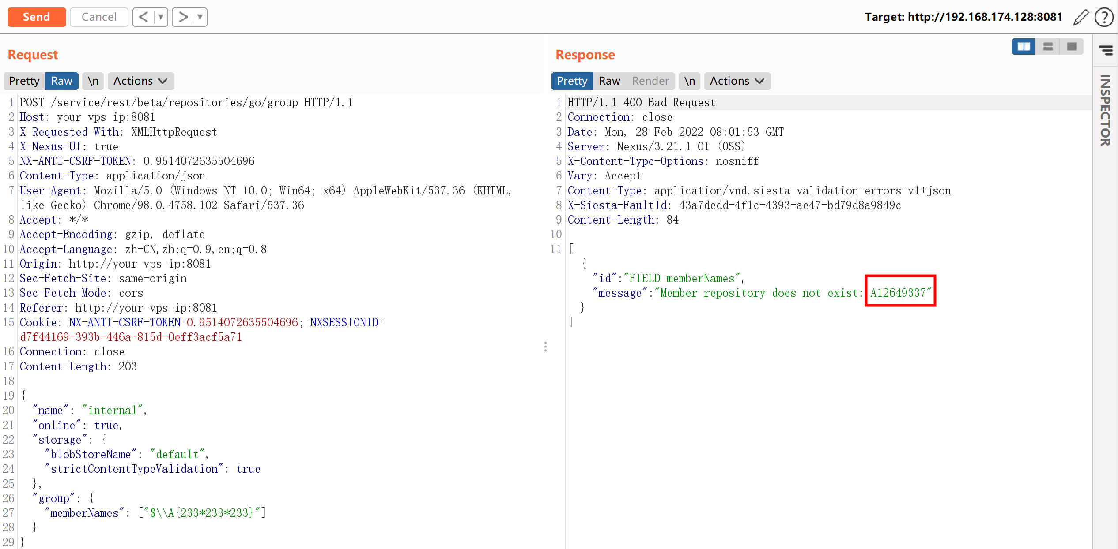Switch to side-by-side split layout icon
The image size is (1118, 549).
click(1024, 47)
